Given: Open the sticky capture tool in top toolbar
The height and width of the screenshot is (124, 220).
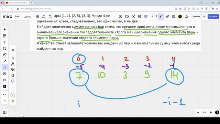Looking at the screenshot, I should tap(127, 17).
